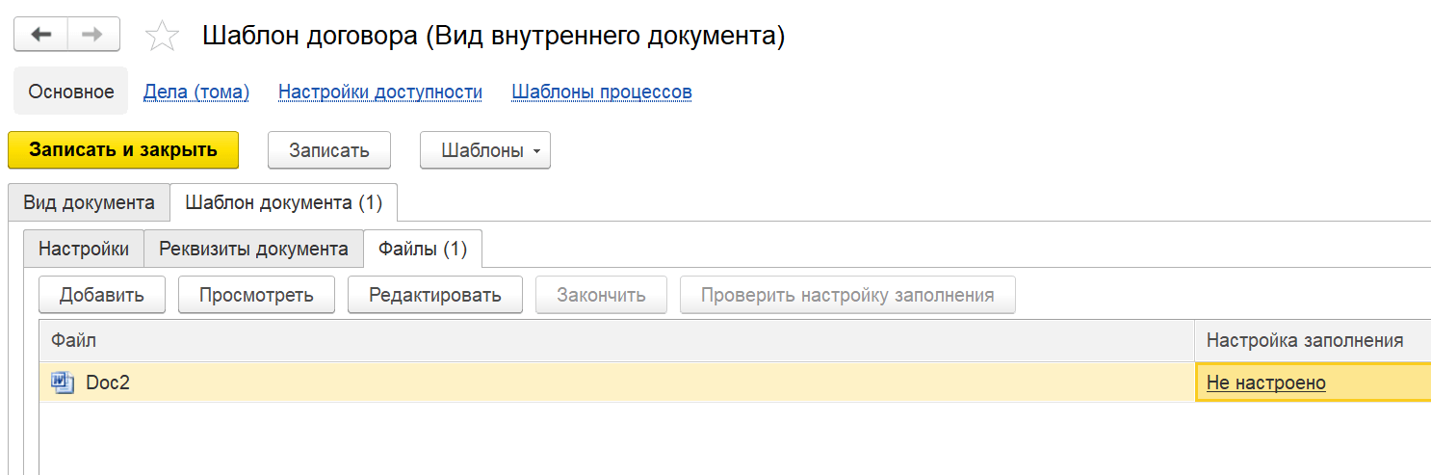Go to Дела (тома) link
This screenshot has height=475, width=1431.
tap(196, 92)
